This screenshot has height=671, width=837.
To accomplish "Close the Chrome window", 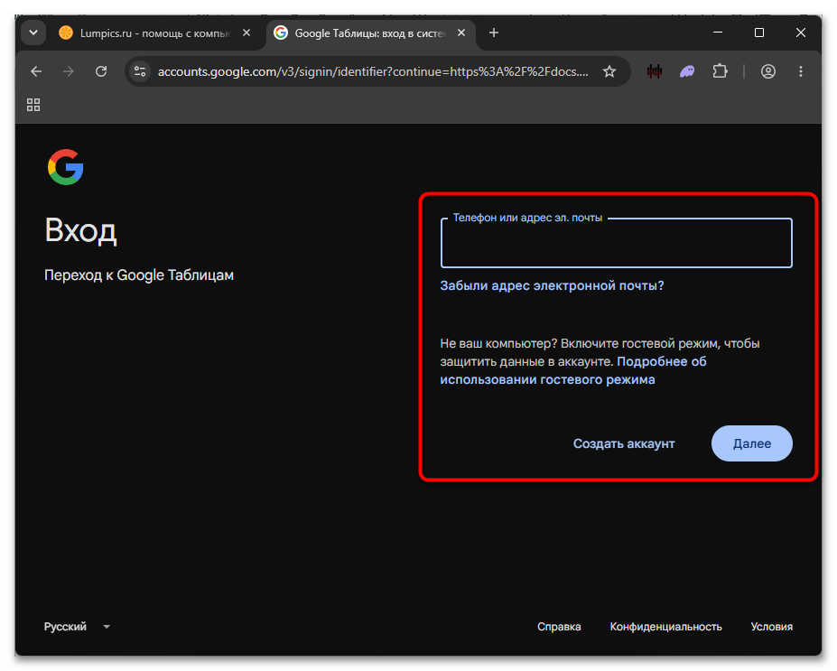I will click(x=801, y=33).
